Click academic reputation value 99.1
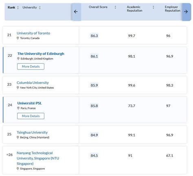 (x=132, y=135)
